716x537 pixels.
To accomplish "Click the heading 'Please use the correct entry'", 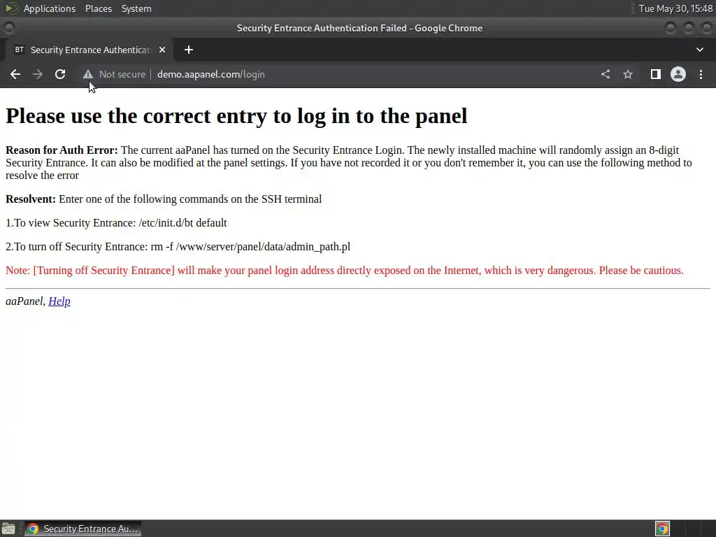I will click(236, 116).
